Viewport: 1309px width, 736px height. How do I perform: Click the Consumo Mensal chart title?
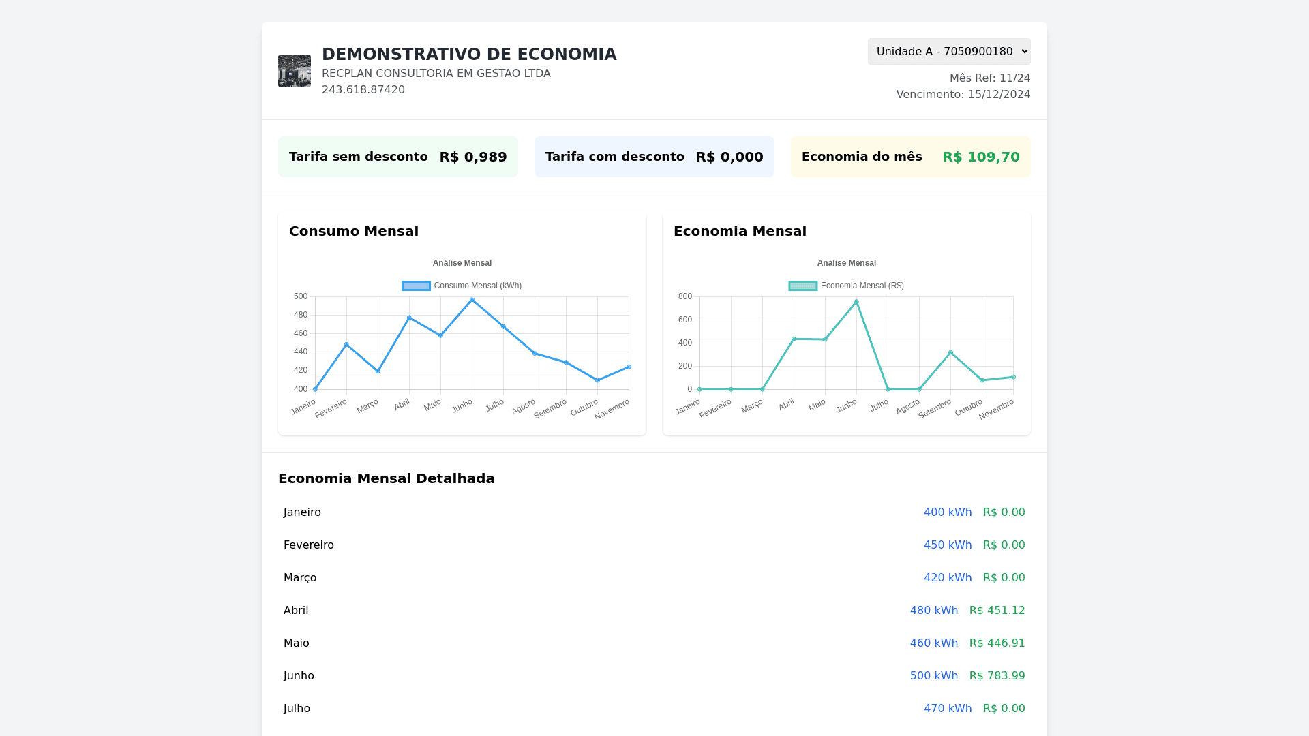point(353,231)
